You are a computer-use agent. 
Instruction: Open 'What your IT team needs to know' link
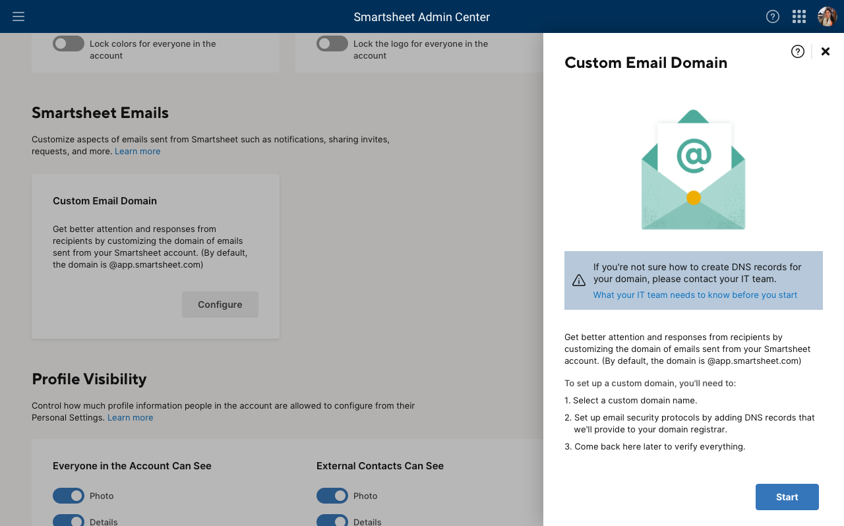click(695, 295)
